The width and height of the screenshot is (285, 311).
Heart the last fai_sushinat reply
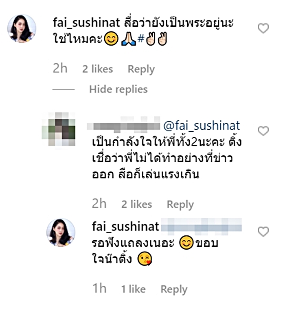[263, 232]
